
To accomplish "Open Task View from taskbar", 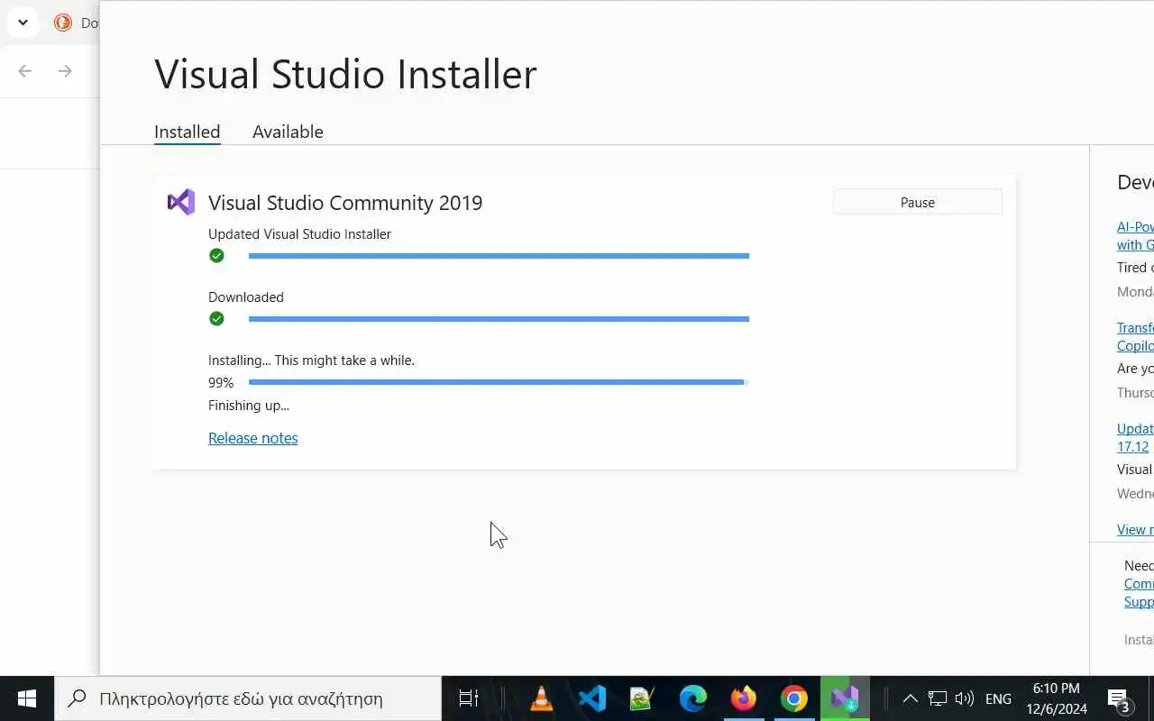I will click(468, 698).
